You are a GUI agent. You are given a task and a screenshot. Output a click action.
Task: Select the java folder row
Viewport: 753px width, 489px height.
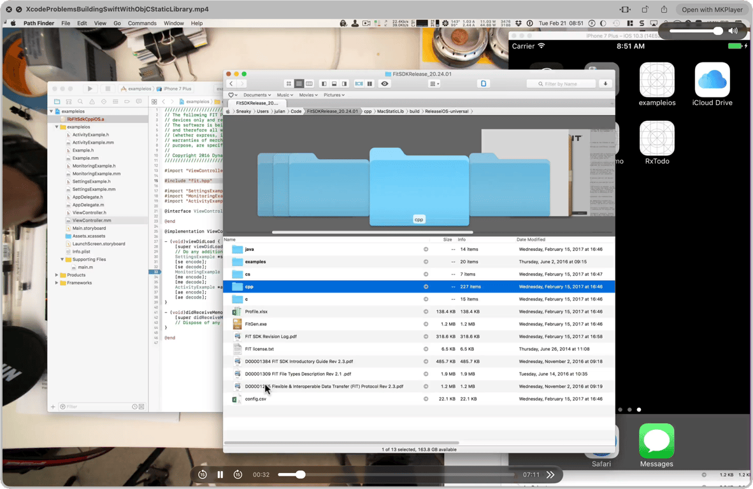pyautogui.click(x=419, y=249)
